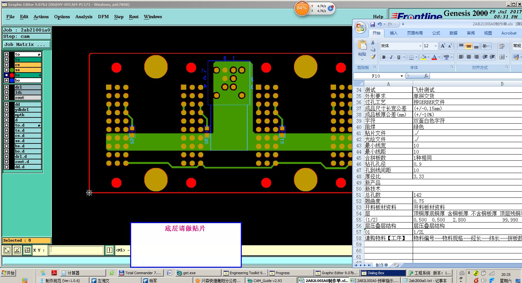Open the Analysis menu
This screenshot has width=522, height=283.
pyautogui.click(x=84, y=17)
